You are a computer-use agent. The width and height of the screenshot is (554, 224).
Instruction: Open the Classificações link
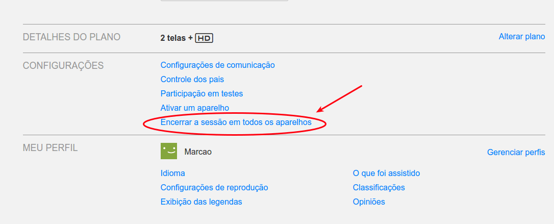379,188
